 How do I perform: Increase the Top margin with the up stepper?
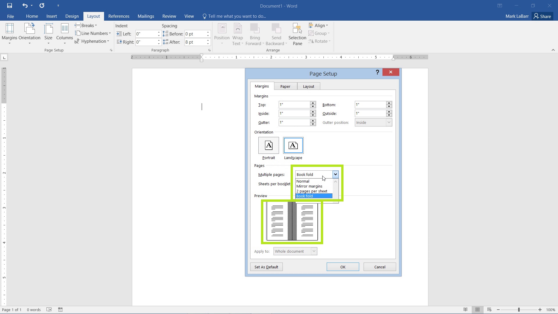tap(312, 103)
